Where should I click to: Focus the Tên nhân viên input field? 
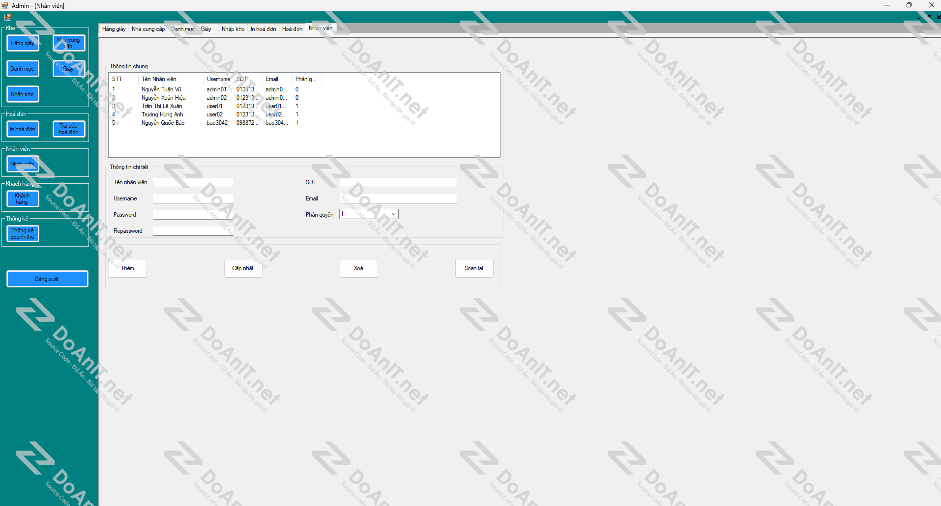[x=193, y=182]
